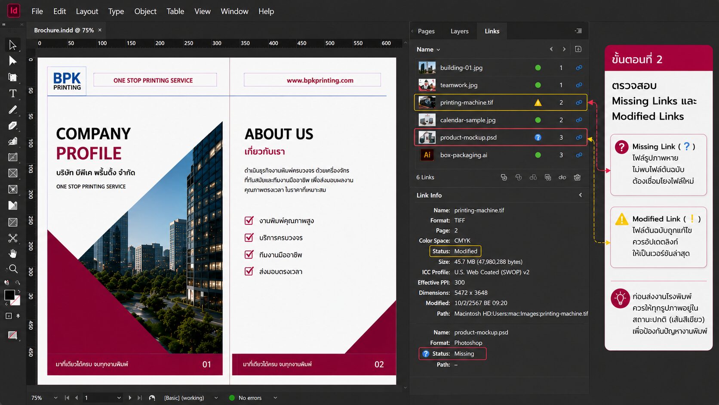Click the link icon on calendar-sample.jpg row
This screenshot has width=719, height=405.
tap(579, 120)
